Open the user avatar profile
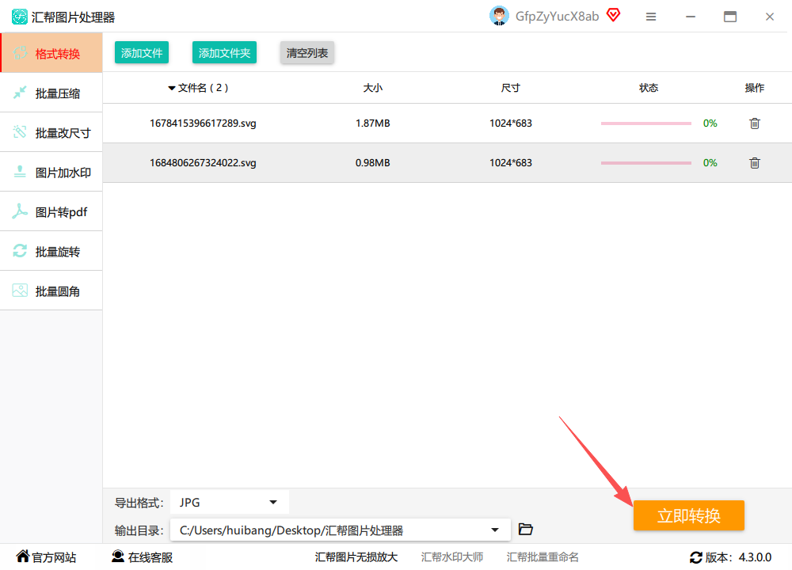The width and height of the screenshot is (792, 570). pos(499,16)
